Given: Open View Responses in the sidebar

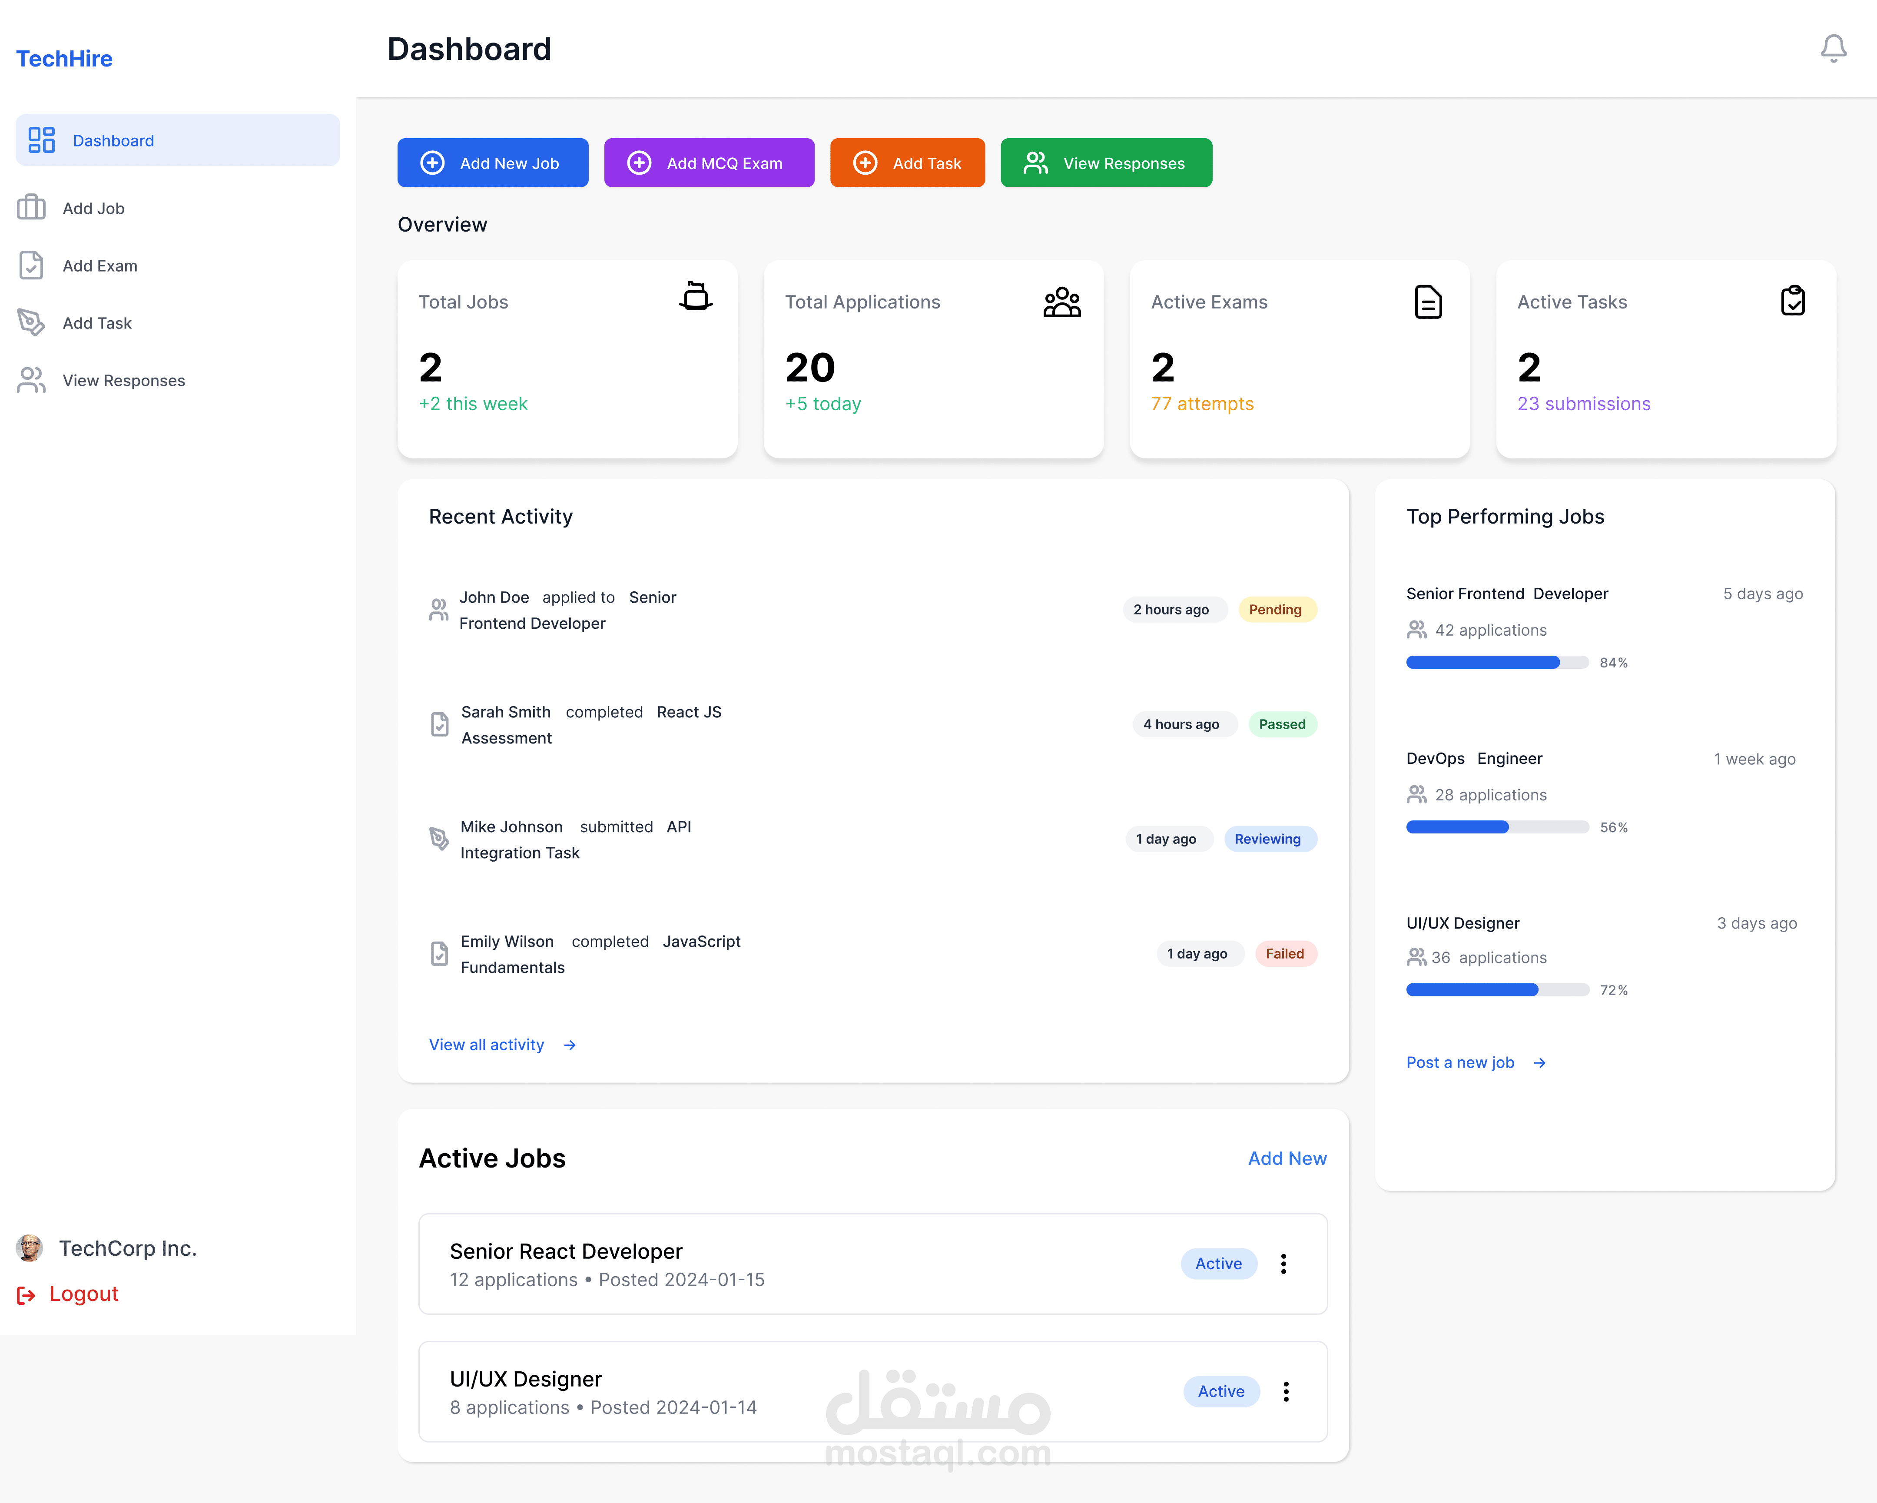Looking at the screenshot, I should coord(123,381).
